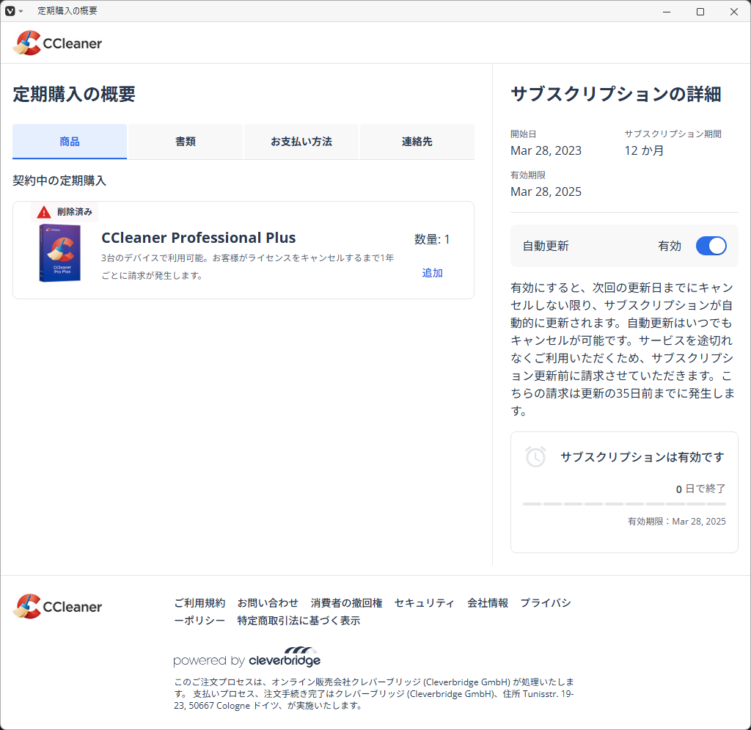This screenshot has width=751, height=730.
Task: Click the 有効期限：Mar 28, 2025 footer text
Action: click(677, 521)
